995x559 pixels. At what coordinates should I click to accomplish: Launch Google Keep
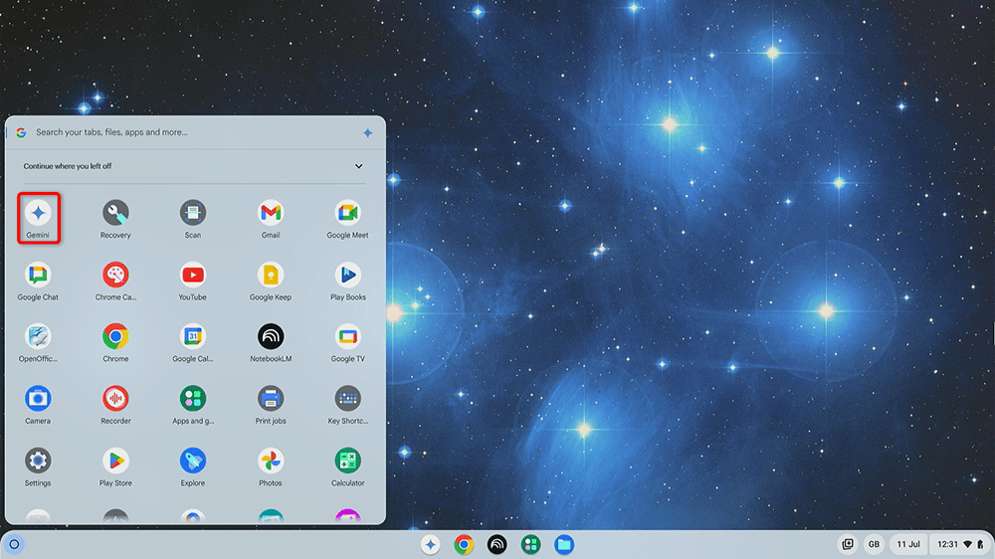(x=271, y=280)
